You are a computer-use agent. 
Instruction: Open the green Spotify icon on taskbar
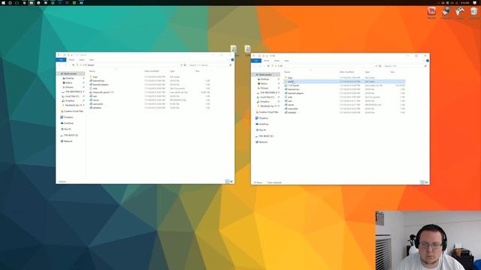(53, 3)
